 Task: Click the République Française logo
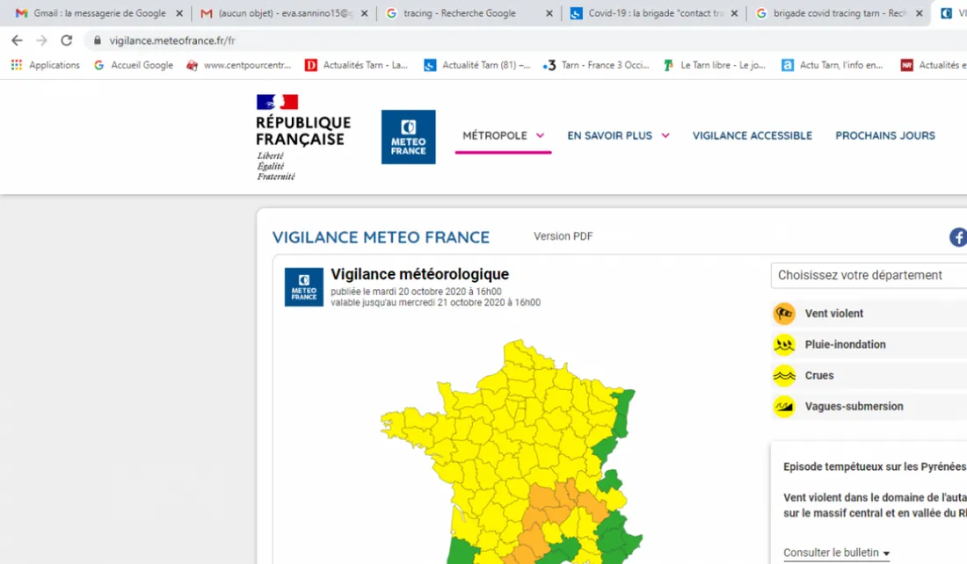302,137
